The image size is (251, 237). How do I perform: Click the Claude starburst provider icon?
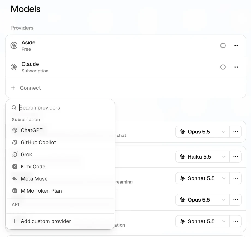(14, 67)
